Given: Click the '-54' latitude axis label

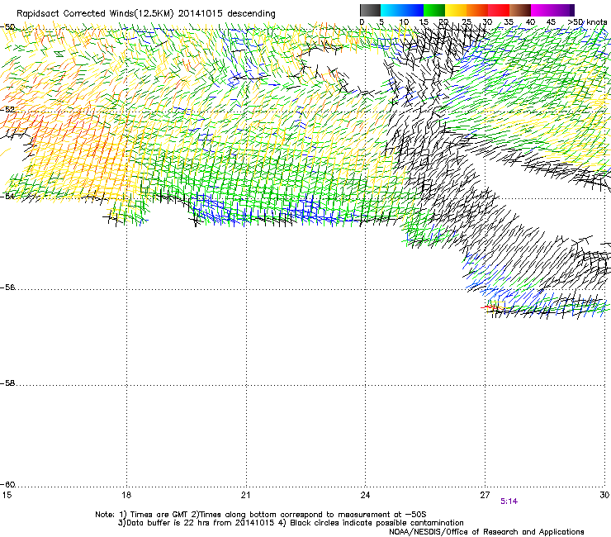Looking at the screenshot, I should pyautogui.click(x=7, y=196).
